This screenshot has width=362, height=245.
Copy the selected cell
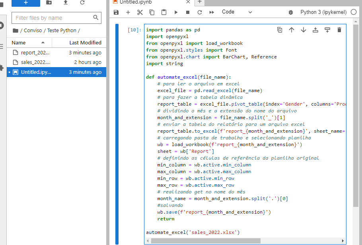(x=152, y=12)
